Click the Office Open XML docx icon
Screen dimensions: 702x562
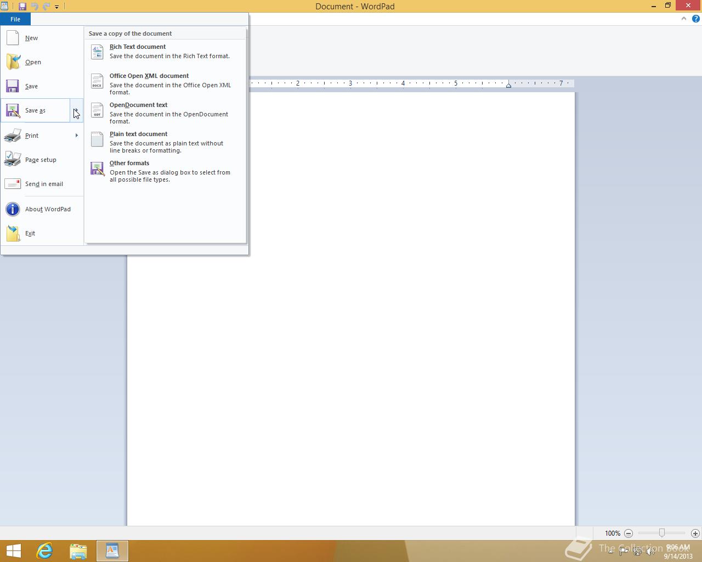pos(97,81)
